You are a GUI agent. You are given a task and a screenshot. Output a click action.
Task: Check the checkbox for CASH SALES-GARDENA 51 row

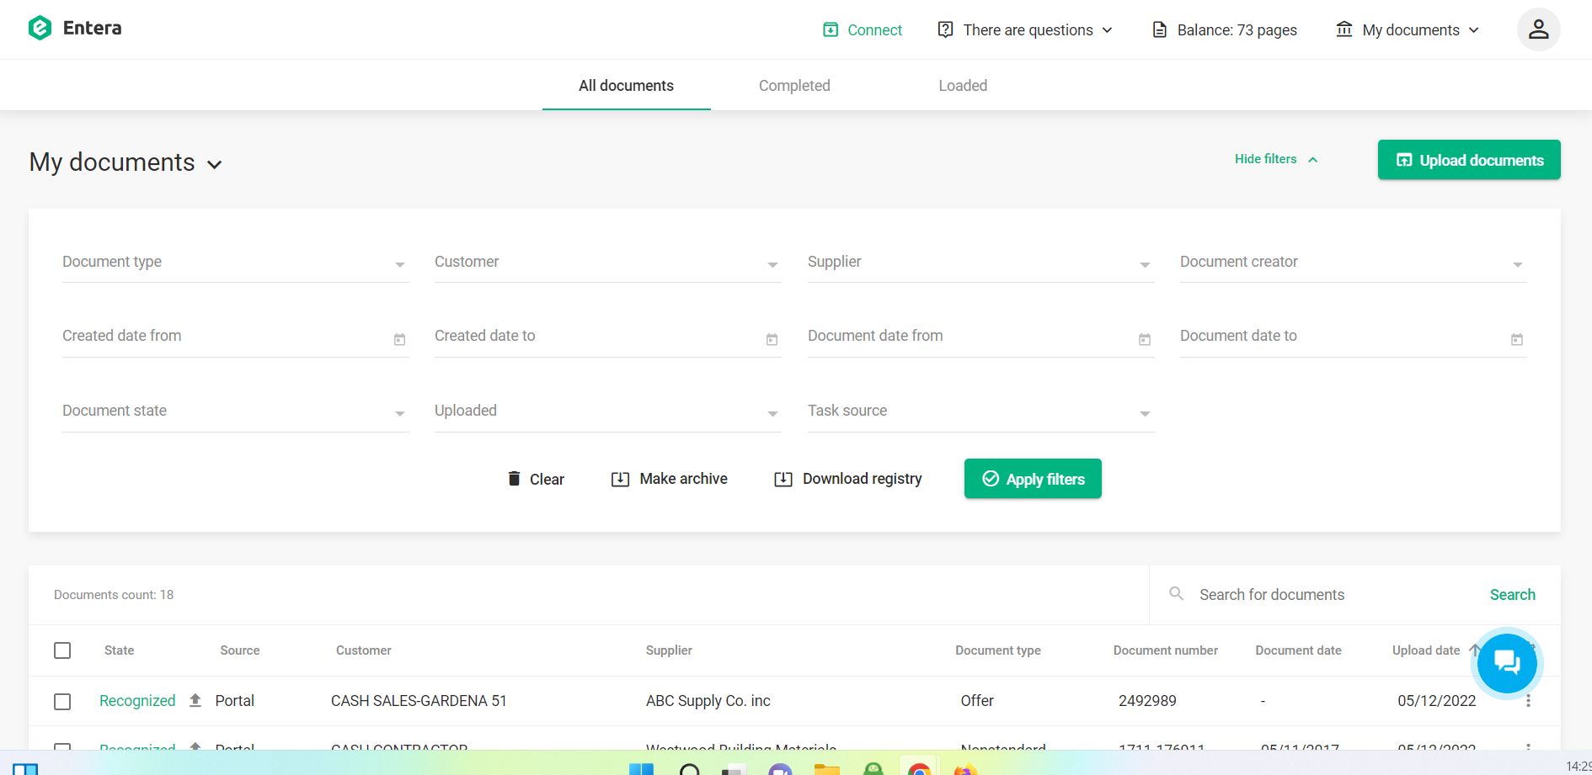[62, 701]
